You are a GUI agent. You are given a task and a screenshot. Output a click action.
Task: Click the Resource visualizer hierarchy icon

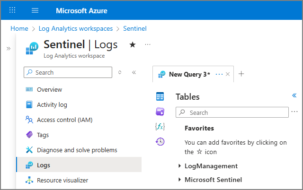coord(29,180)
